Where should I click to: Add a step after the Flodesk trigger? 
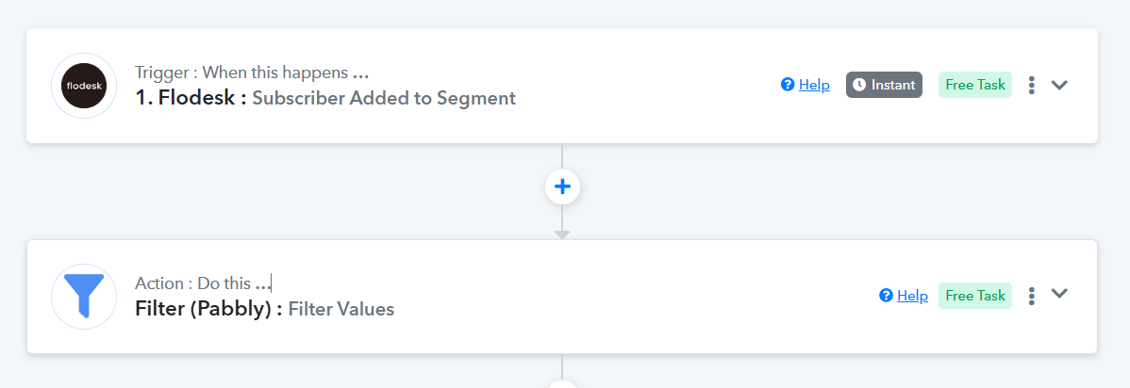pyautogui.click(x=562, y=186)
